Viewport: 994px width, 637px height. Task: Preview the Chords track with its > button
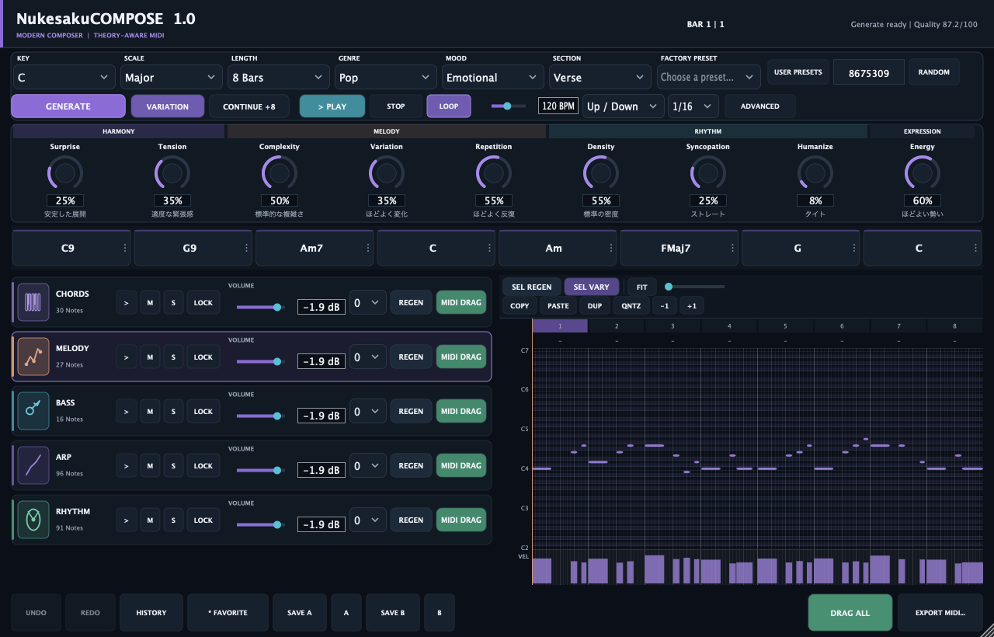pyautogui.click(x=127, y=302)
